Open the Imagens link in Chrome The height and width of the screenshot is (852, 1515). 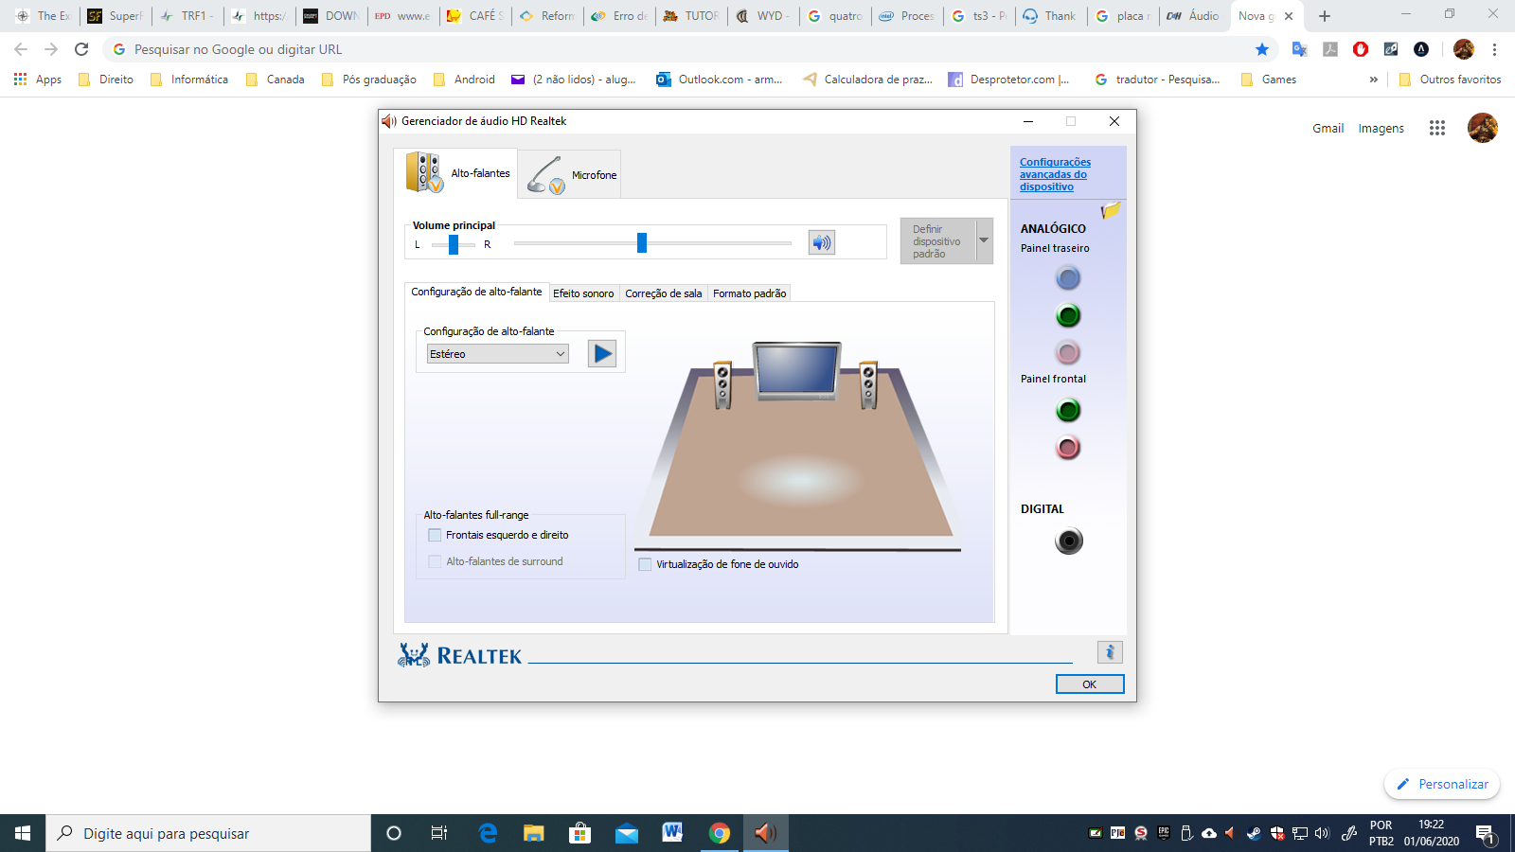tap(1381, 128)
